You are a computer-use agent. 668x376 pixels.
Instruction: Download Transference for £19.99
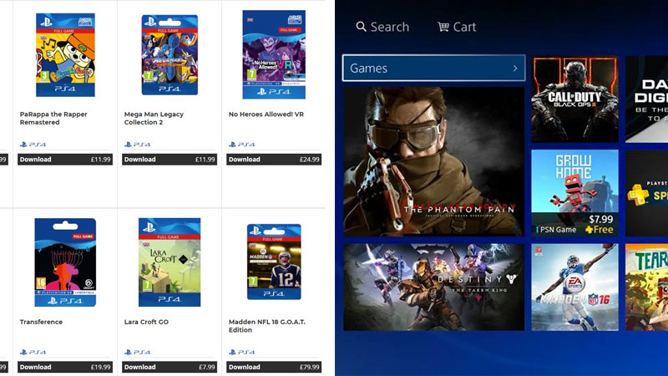point(65,367)
